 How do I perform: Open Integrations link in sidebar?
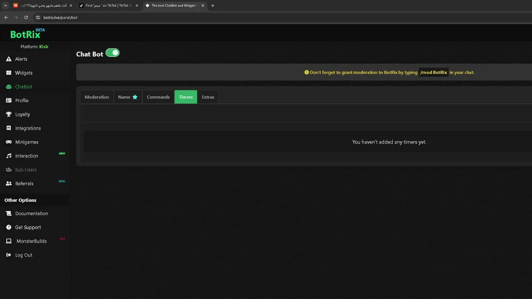28,128
